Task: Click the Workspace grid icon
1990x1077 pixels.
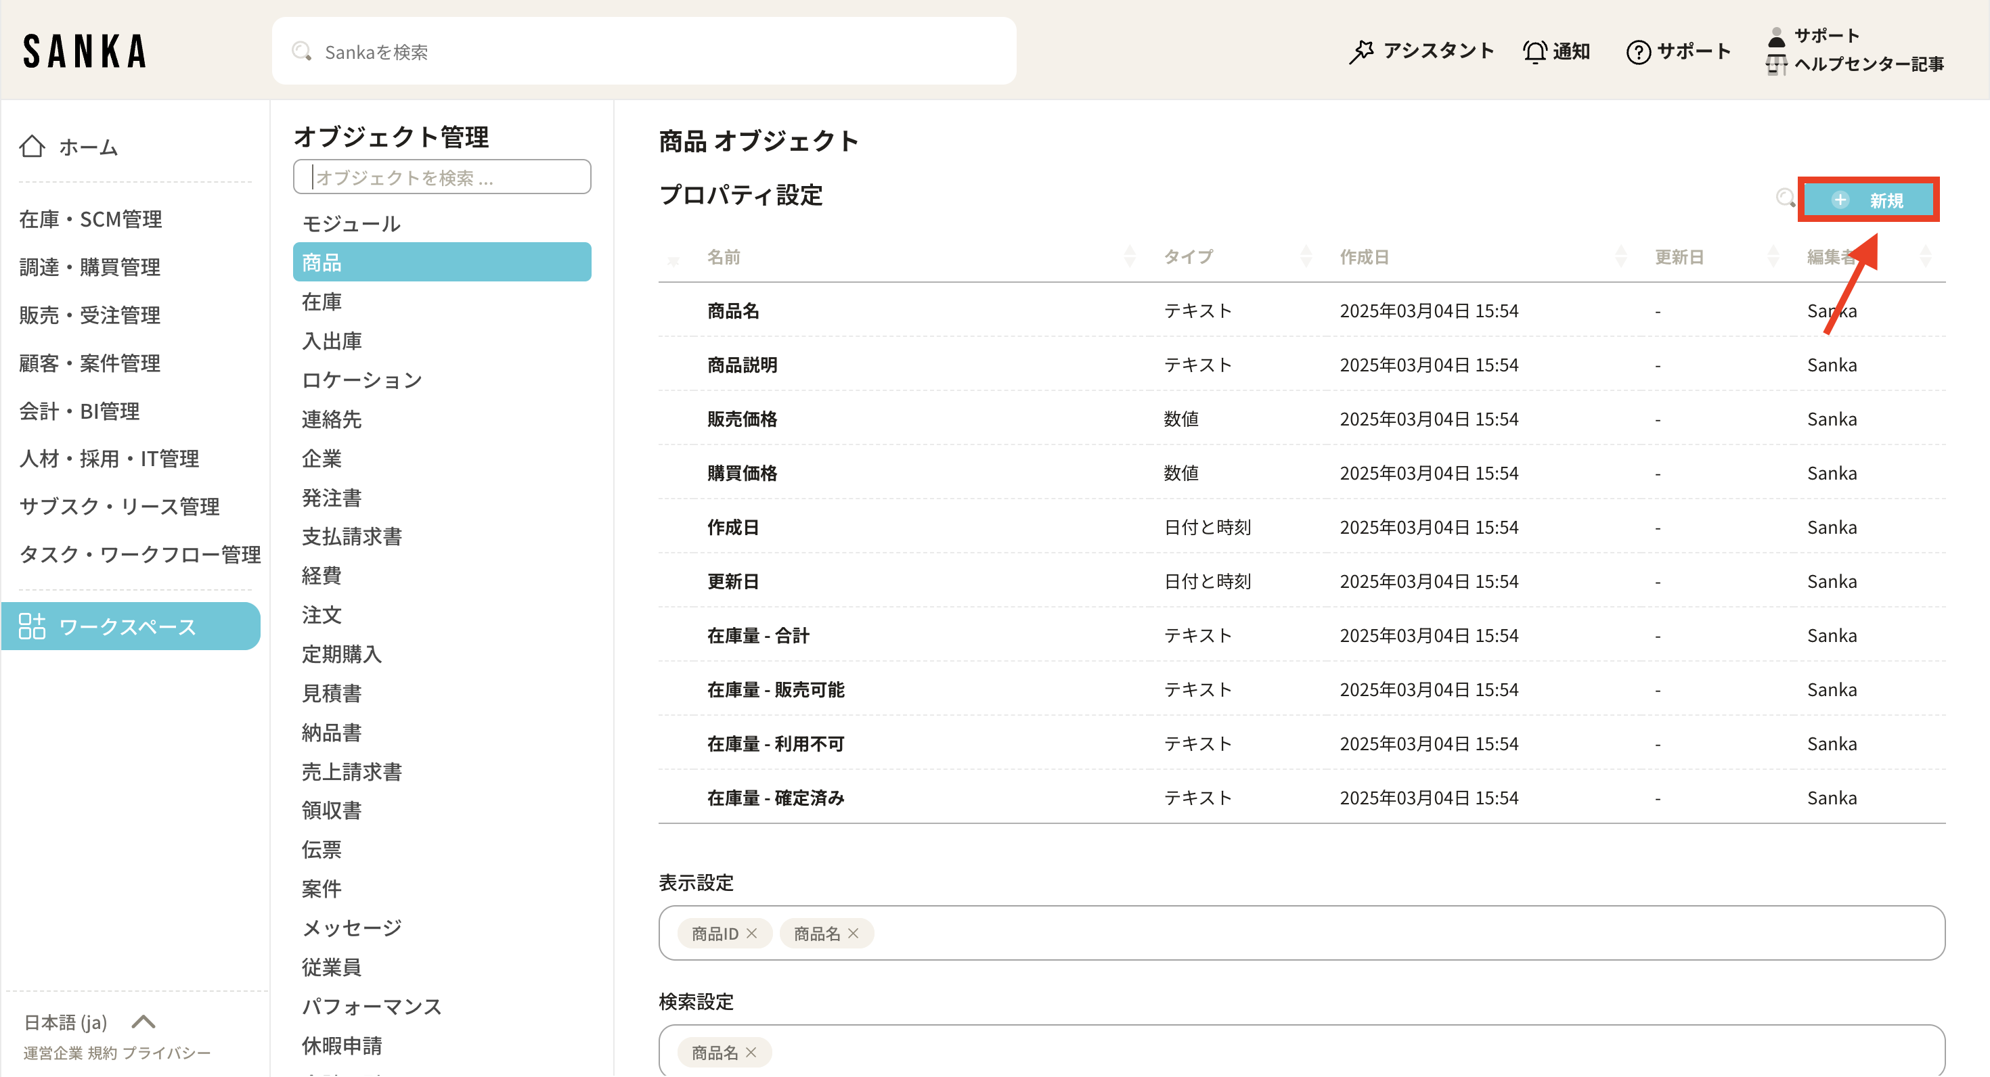Action: click(x=32, y=626)
